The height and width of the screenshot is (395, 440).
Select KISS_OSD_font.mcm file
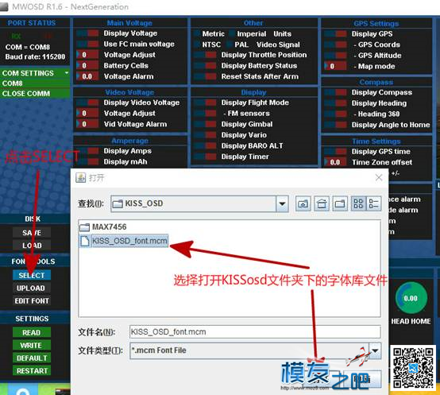pyautogui.click(x=124, y=241)
